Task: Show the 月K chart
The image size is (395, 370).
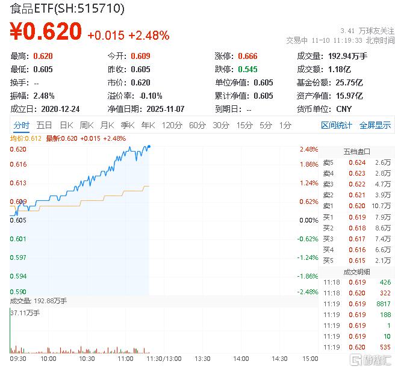Action: click(107, 125)
